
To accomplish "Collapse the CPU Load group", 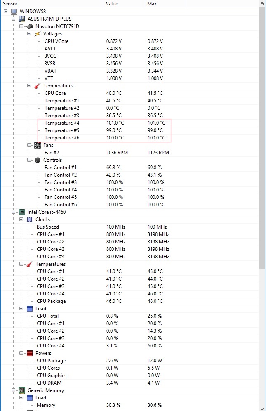I will tap(21, 309).
